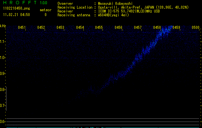202x128 pixels.
Task: Click the 0.6 kHz axis label
Action: 3,122
